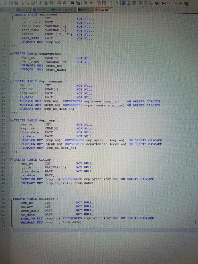The height and width of the screenshot is (264, 198).
Task: Open the Document List panel icon
Action: click(140, 3)
